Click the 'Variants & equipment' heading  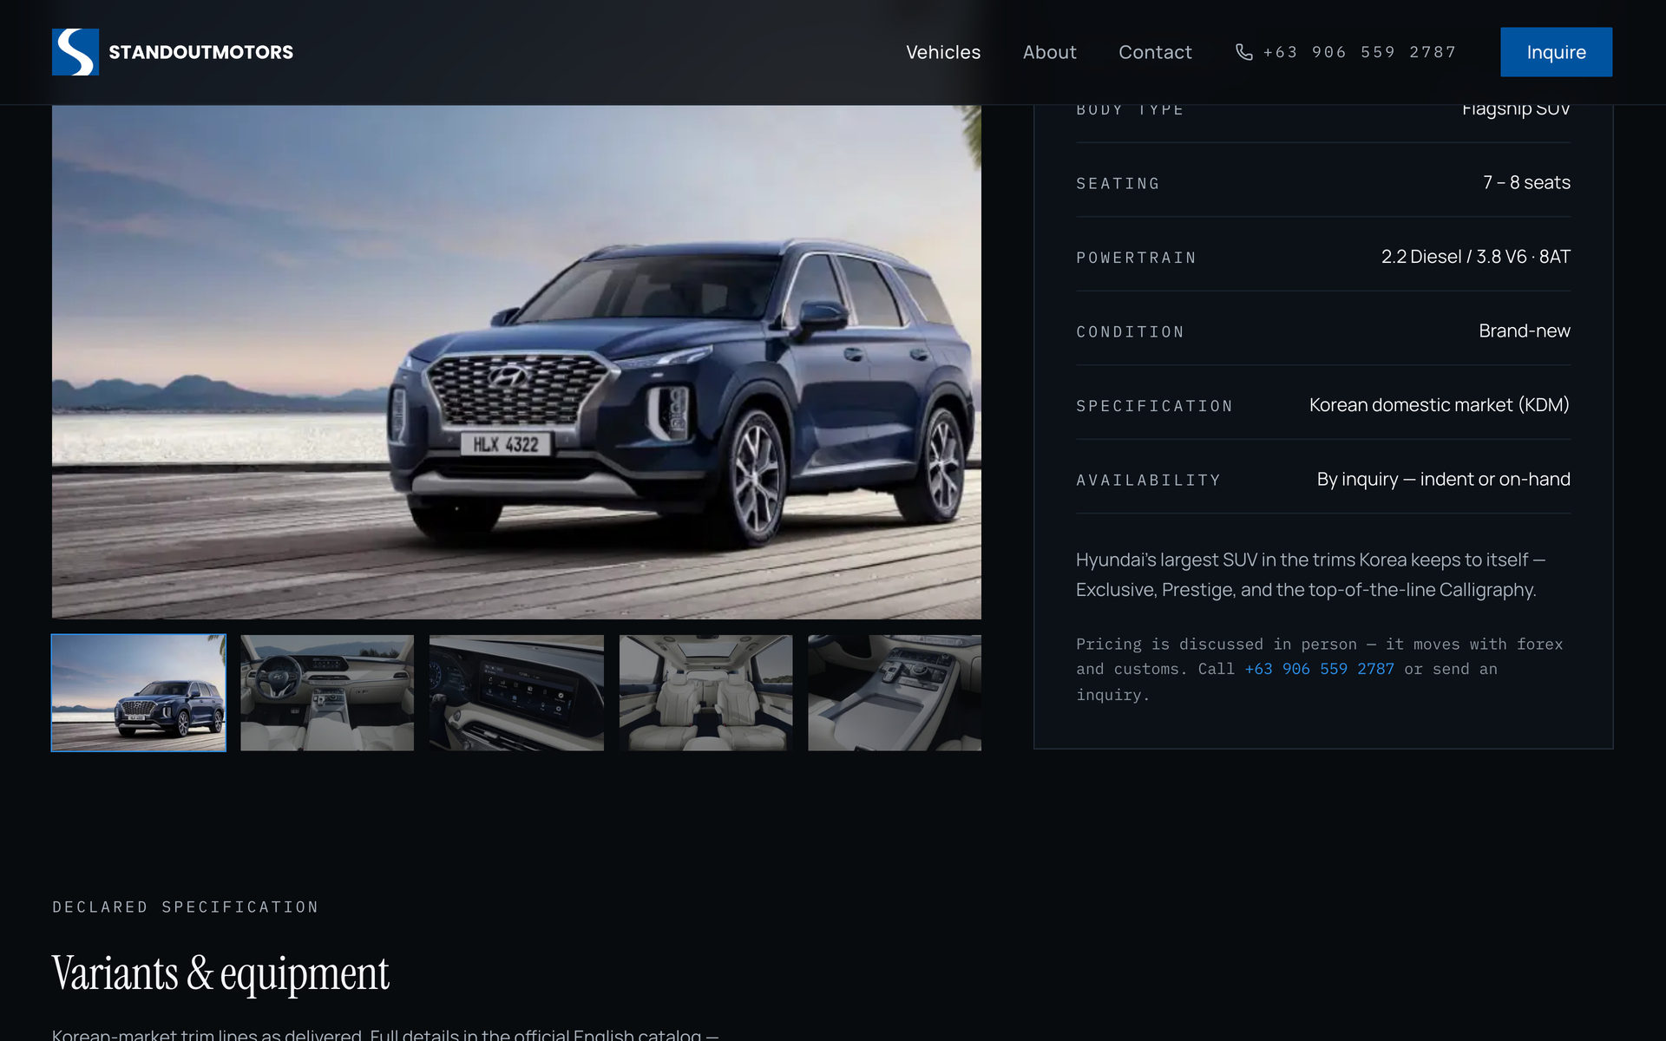(x=220, y=973)
